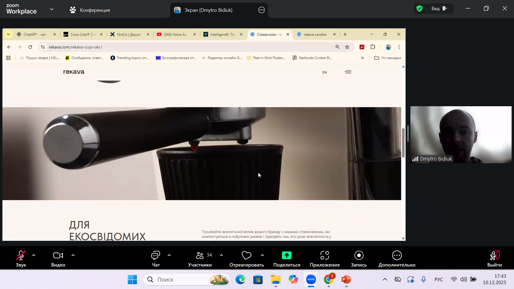The image size is (514, 289).
Task: Open the Zoom Chat panel
Action: point(156,256)
